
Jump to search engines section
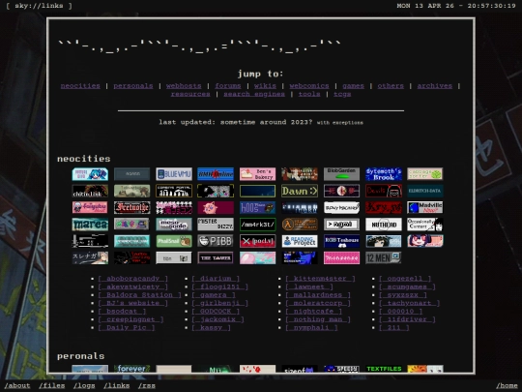click(x=254, y=94)
